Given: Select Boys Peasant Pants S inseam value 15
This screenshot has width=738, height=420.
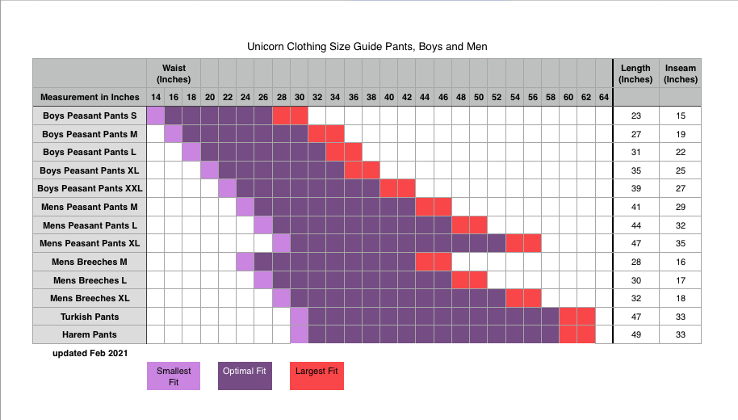Looking at the screenshot, I should (x=680, y=115).
